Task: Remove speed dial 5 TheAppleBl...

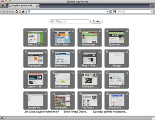Action: point(46,52)
